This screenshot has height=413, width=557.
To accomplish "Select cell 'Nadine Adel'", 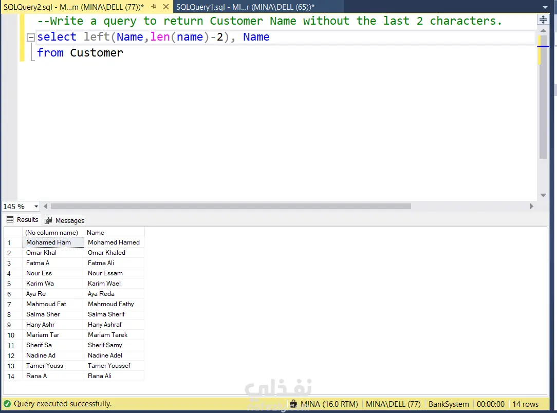I will click(x=114, y=356).
